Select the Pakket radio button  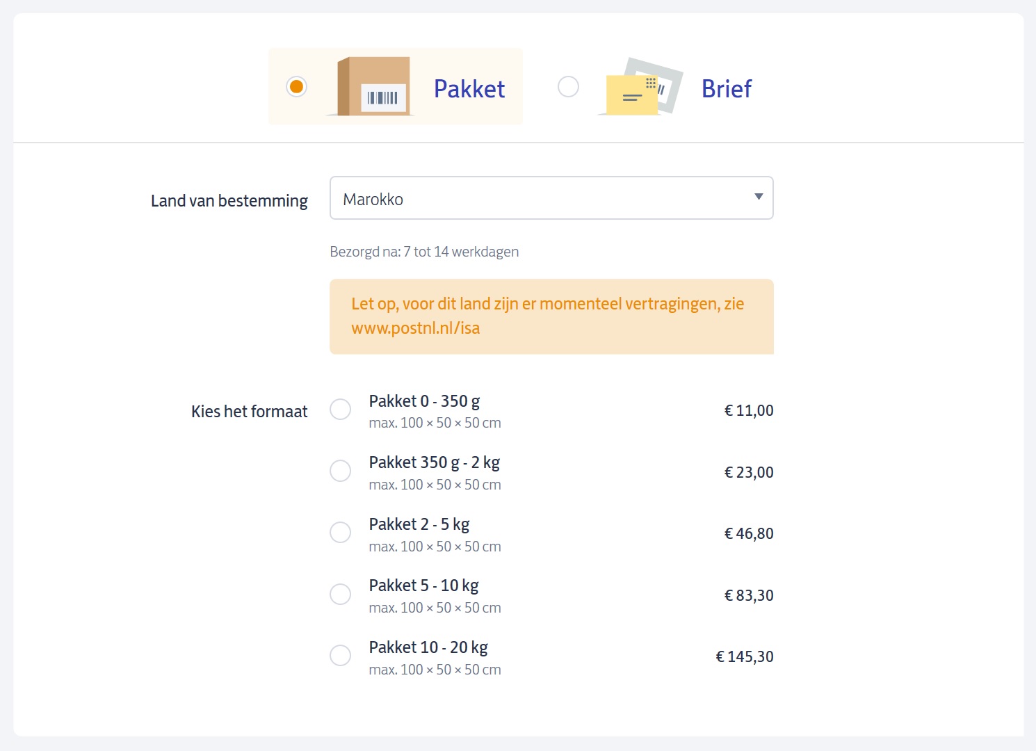click(297, 87)
